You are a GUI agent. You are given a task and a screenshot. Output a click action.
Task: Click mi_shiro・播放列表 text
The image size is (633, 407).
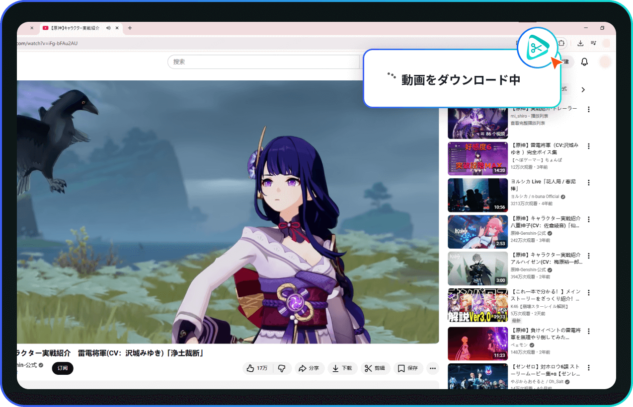528,116
